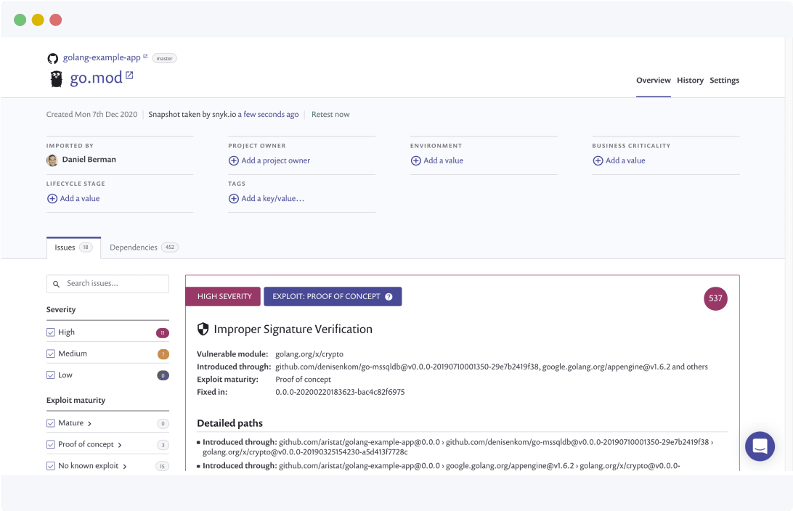Click the Proof of concept count 3

coord(163,445)
